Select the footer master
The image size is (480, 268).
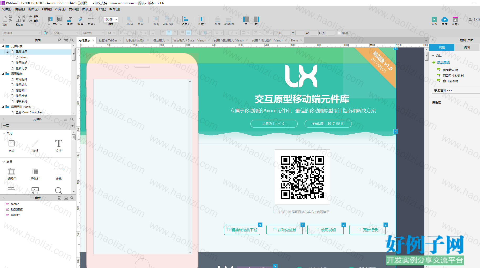coord(15,204)
